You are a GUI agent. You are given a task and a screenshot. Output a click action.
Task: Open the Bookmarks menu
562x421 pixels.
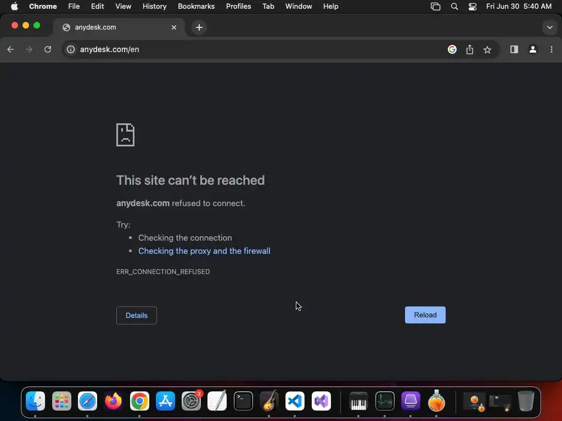(196, 6)
